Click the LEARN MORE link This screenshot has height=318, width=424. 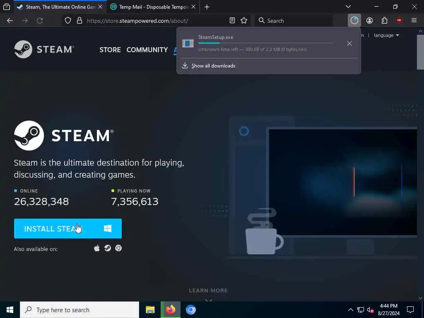(209, 291)
